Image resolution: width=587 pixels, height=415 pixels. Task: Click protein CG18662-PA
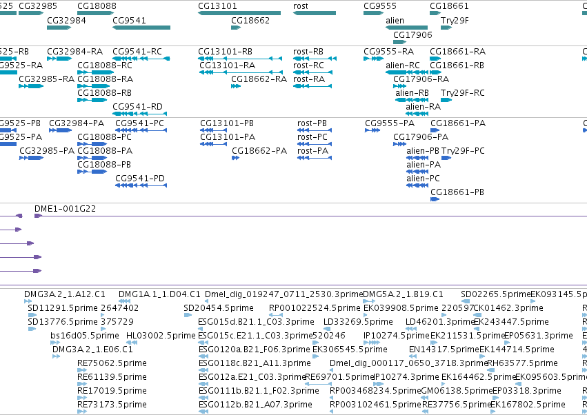coord(259,151)
